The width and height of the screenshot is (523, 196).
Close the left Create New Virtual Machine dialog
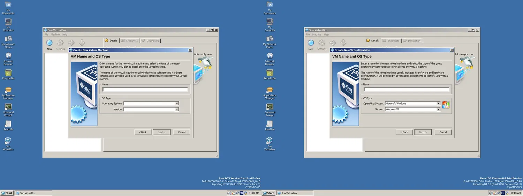tap(190, 50)
